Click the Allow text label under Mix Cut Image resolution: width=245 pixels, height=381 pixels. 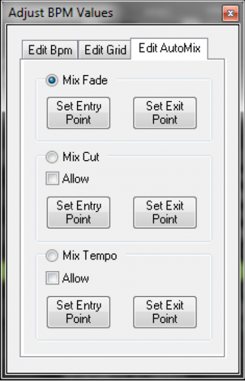pyautogui.click(x=76, y=179)
